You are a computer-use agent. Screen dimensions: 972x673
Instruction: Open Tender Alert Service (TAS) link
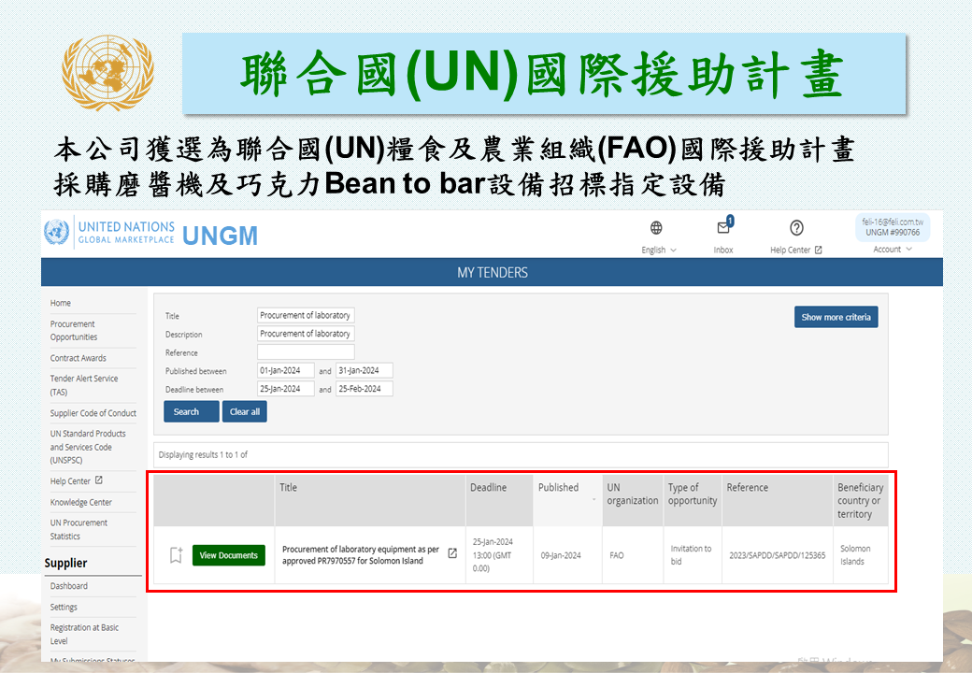click(84, 385)
